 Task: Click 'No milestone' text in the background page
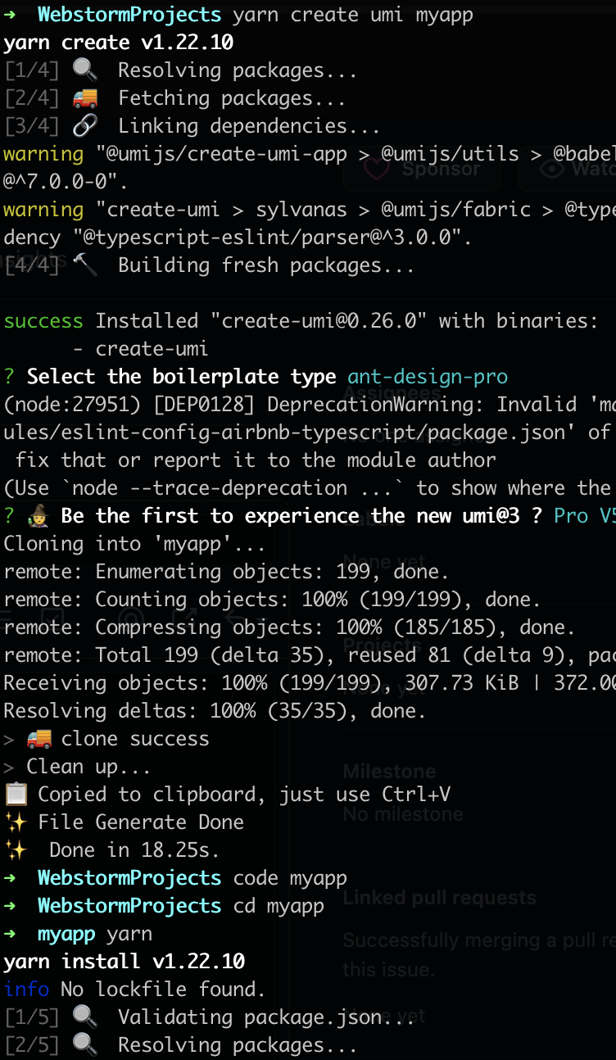403,814
